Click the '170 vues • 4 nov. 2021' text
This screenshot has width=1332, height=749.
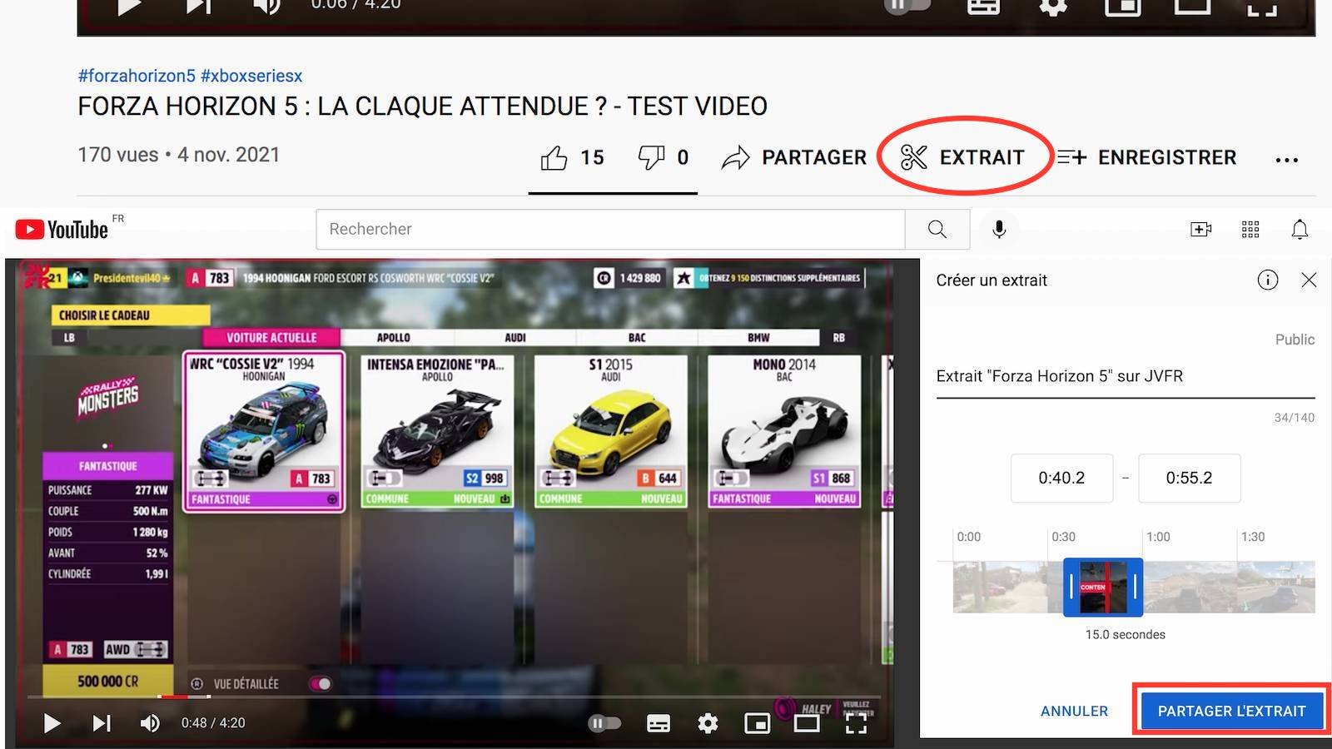pyautogui.click(x=178, y=155)
